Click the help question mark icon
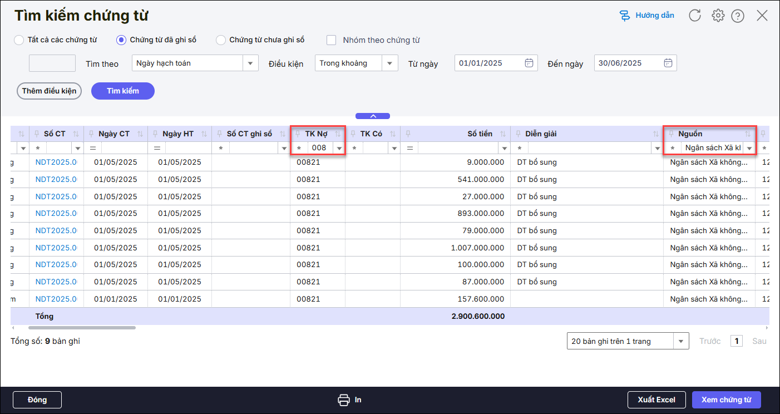This screenshot has height=414, width=780. click(738, 16)
